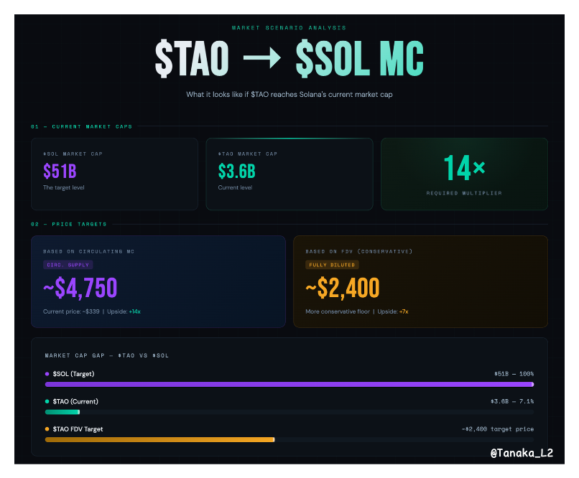
Task: Click the '~$2,400 target price' text
Action: (x=498, y=429)
